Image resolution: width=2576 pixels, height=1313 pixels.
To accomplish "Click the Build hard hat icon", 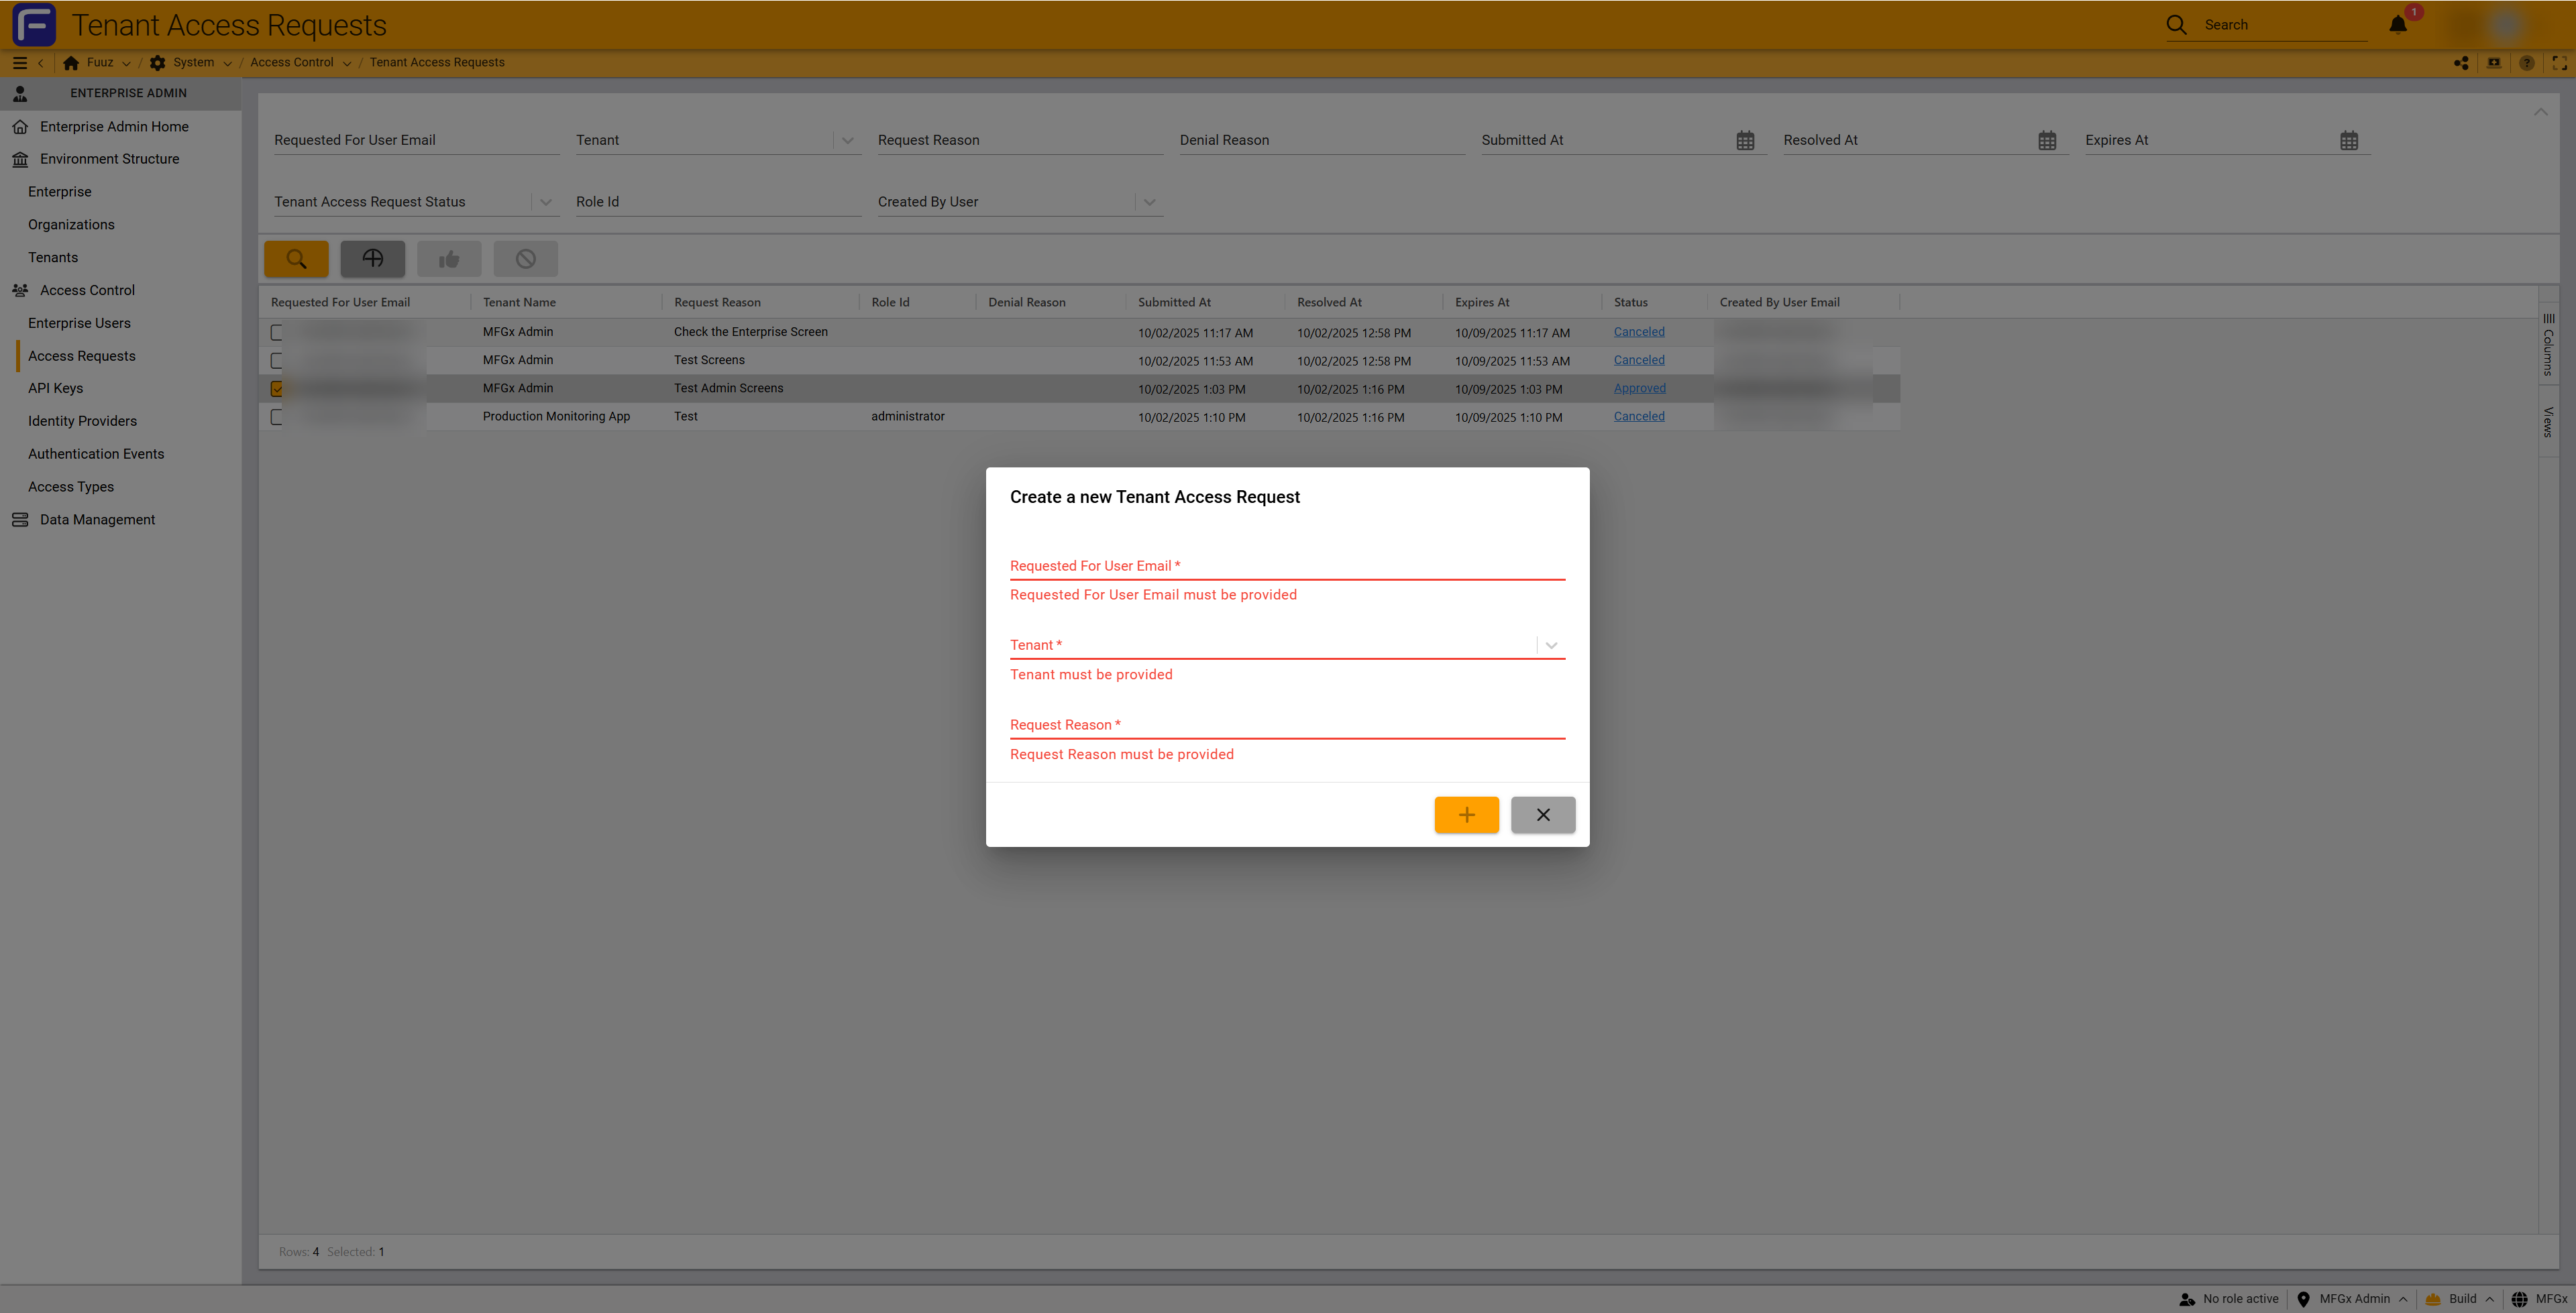I will pos(2433,1299).
